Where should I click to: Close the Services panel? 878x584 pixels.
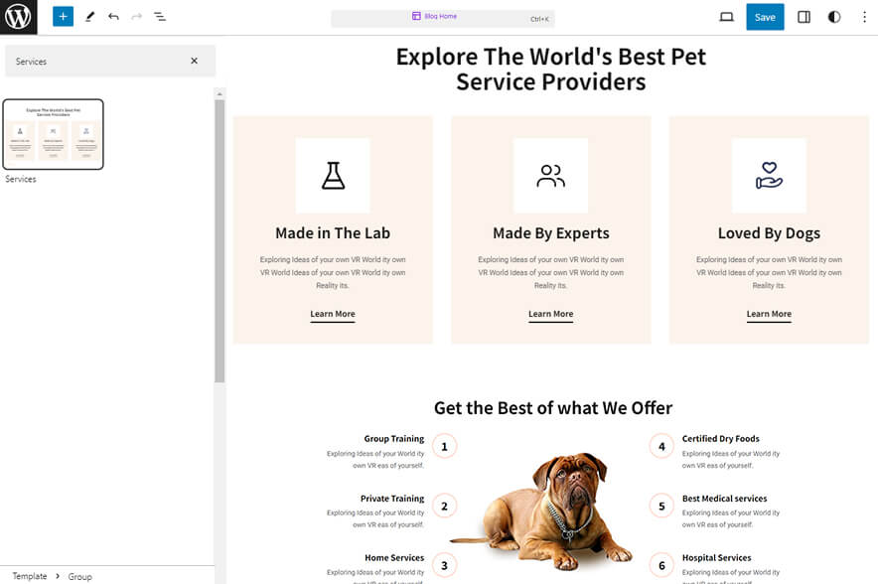point(195,61)
